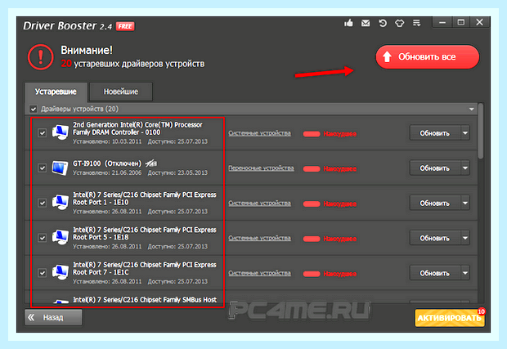Click the Root Port 5 device icon

(61, 238)
